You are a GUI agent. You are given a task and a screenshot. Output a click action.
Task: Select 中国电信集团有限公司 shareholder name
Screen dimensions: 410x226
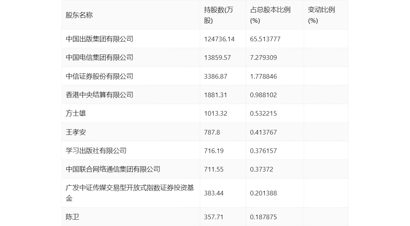pos(99,57)
